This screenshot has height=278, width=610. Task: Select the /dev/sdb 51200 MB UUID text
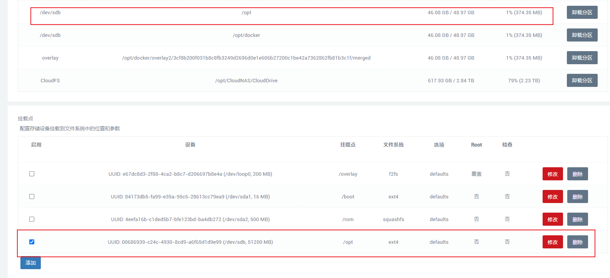(190, 242)
